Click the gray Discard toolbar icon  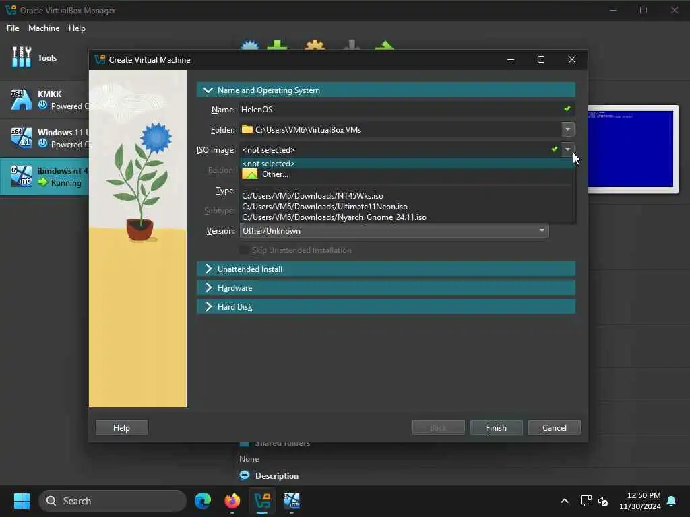(x=351, y=45)
